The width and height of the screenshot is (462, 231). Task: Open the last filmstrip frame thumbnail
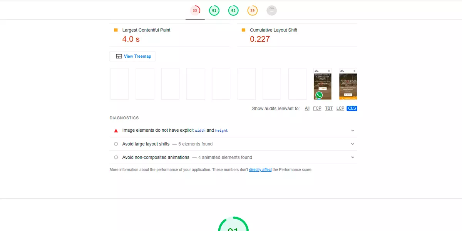point(348,84)
